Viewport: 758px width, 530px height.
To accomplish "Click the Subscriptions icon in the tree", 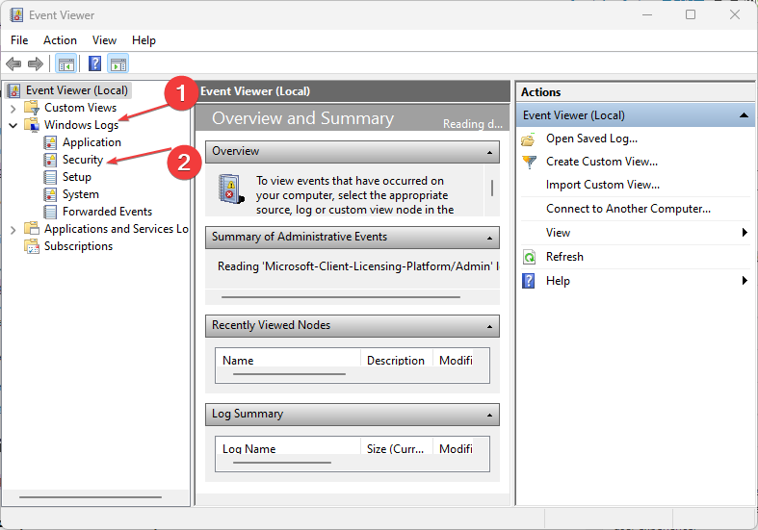I will tap(32, 246).
